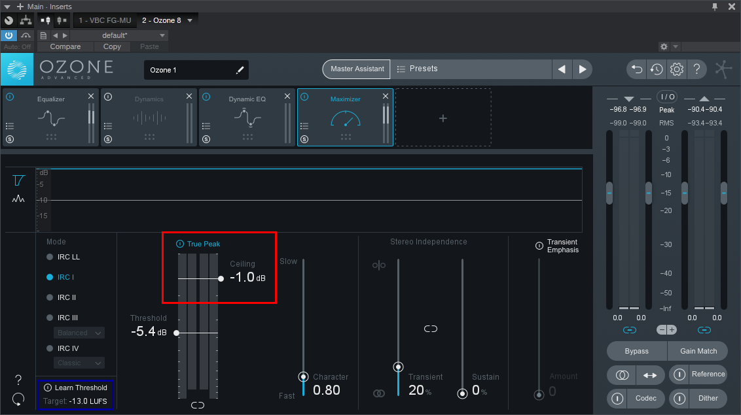Viewport: 741px width, 415px height.
Task: Select IRC III mode
Action: click(62, 318)
